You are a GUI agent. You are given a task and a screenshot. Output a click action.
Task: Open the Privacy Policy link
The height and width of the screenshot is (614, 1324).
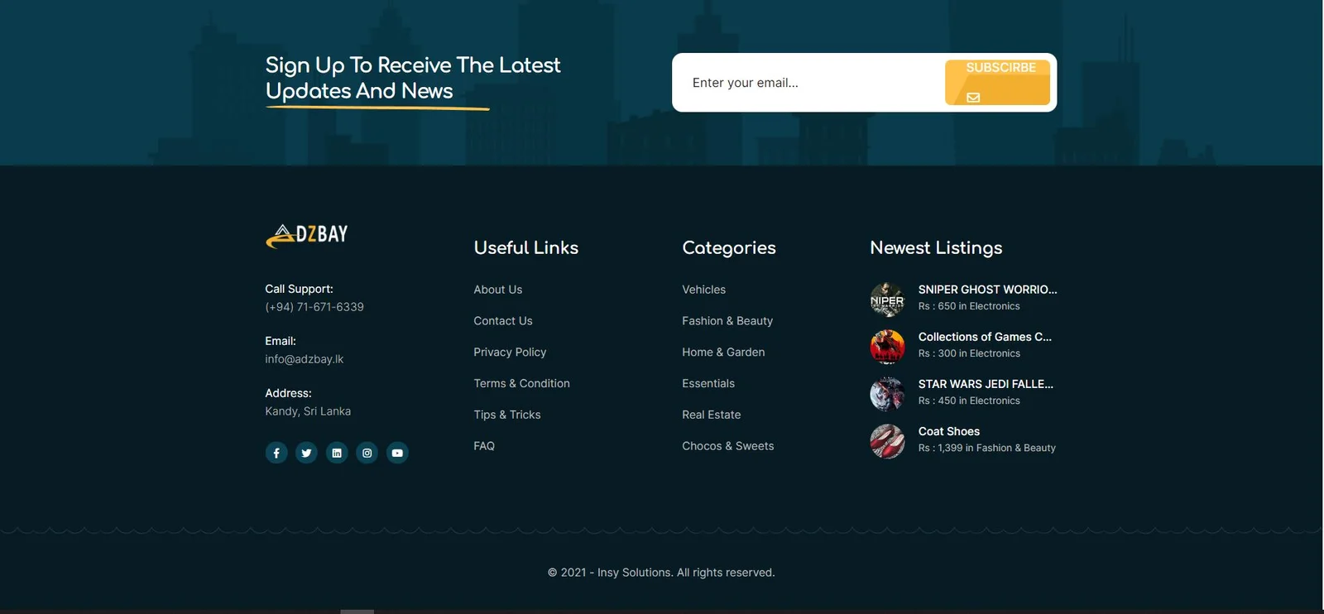click(510, 353)
